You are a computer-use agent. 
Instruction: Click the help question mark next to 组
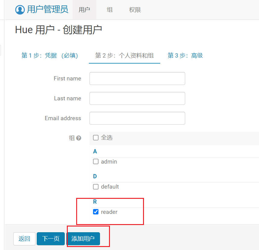(x=79, y=138)
